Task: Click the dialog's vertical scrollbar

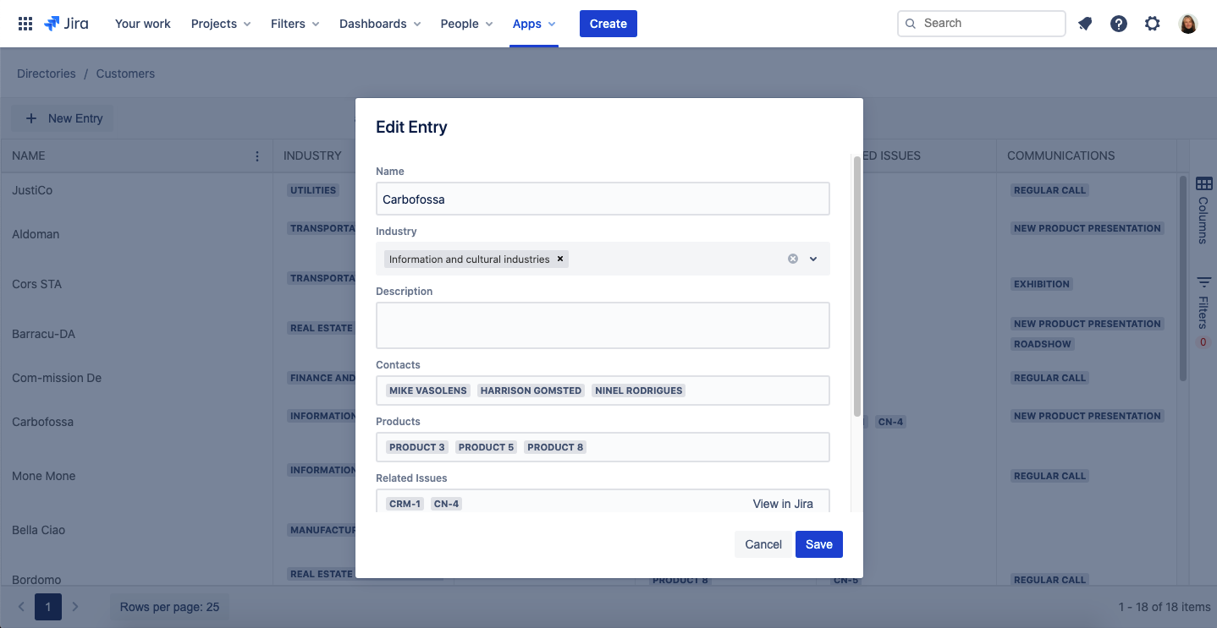Action: tap(856, 287)
